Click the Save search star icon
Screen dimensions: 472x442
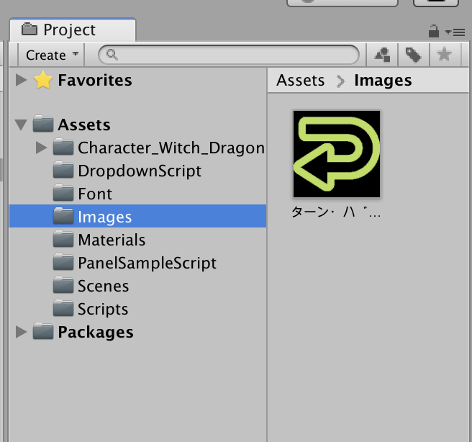(x=445, y=55)
